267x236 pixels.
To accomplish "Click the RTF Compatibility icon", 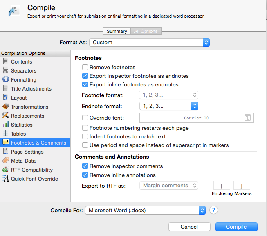I will pos(6,170).
